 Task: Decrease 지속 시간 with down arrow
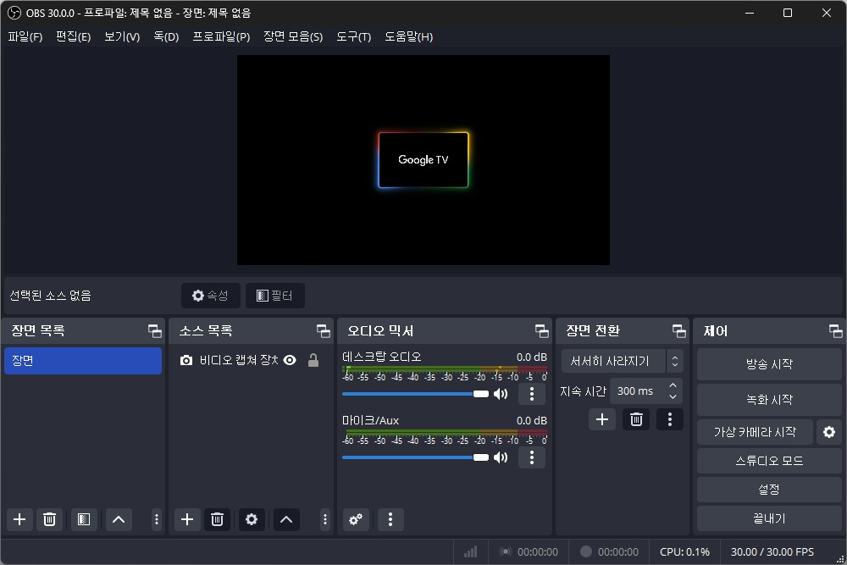coord(673,396)
